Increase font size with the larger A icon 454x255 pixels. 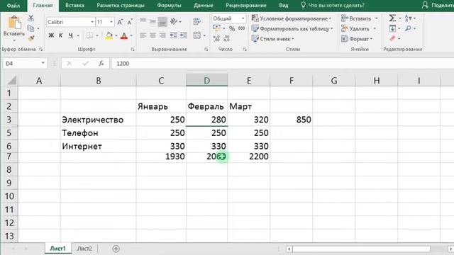click(x=120, y=22)
